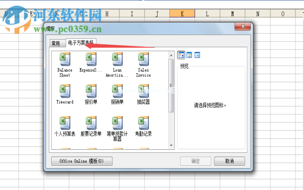Switch to details view mode

(x=197, y=55)
